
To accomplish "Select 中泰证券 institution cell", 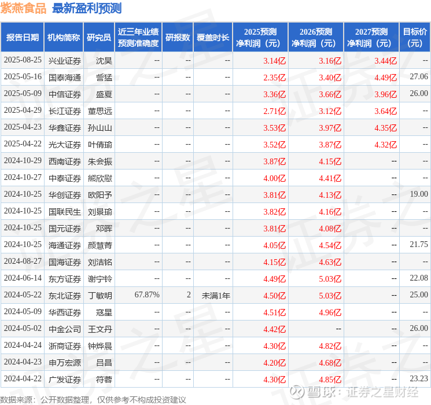I will click(65, 178).
